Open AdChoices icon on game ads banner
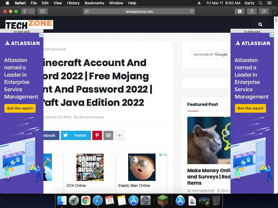The image size is (278, 208). (x=161, y=155)
